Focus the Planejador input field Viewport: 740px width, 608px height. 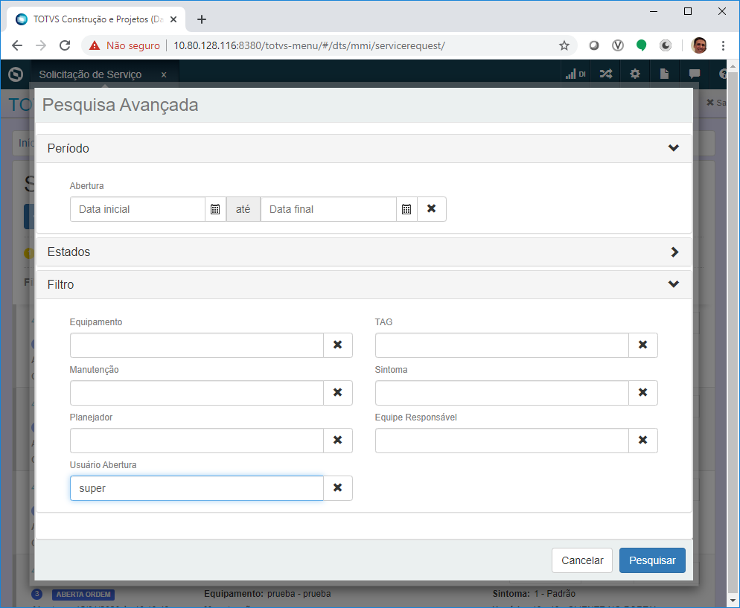[x=197, y=440]
